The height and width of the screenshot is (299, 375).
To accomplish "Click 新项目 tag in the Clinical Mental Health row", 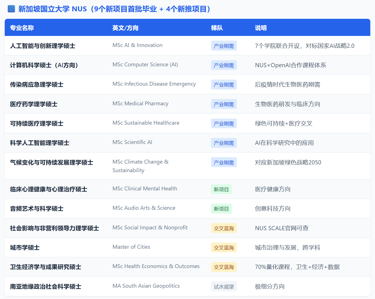I will pos(221,189).
